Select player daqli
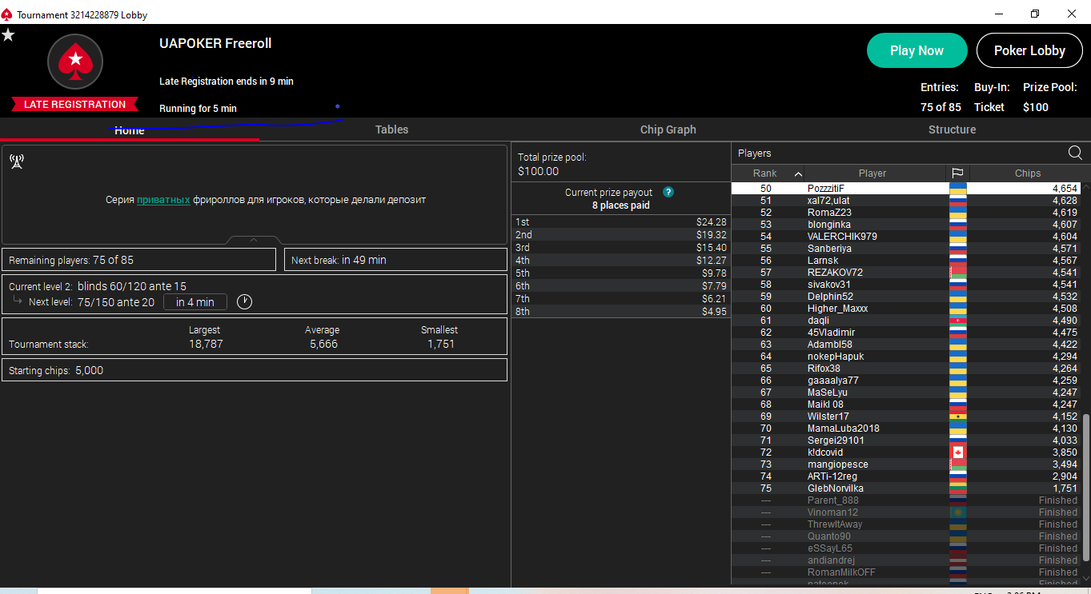Screen dimensions: 1091x594 (x=905, y=321)
